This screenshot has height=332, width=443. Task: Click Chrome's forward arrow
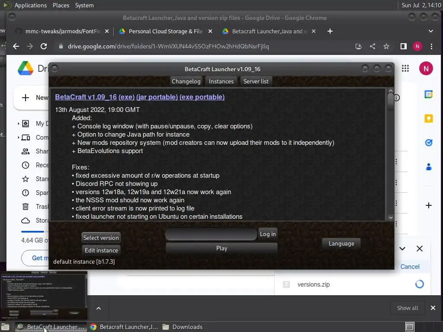click(30, 46)
